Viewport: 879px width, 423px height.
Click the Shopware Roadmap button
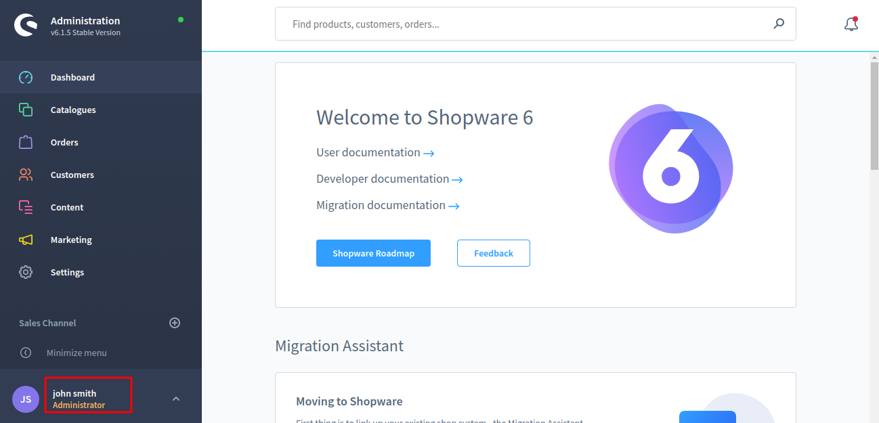tap(373, 253)
